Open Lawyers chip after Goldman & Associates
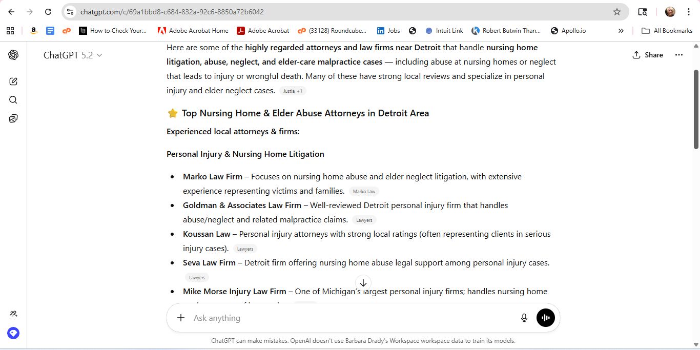The image size is (700, 350). 364,220
